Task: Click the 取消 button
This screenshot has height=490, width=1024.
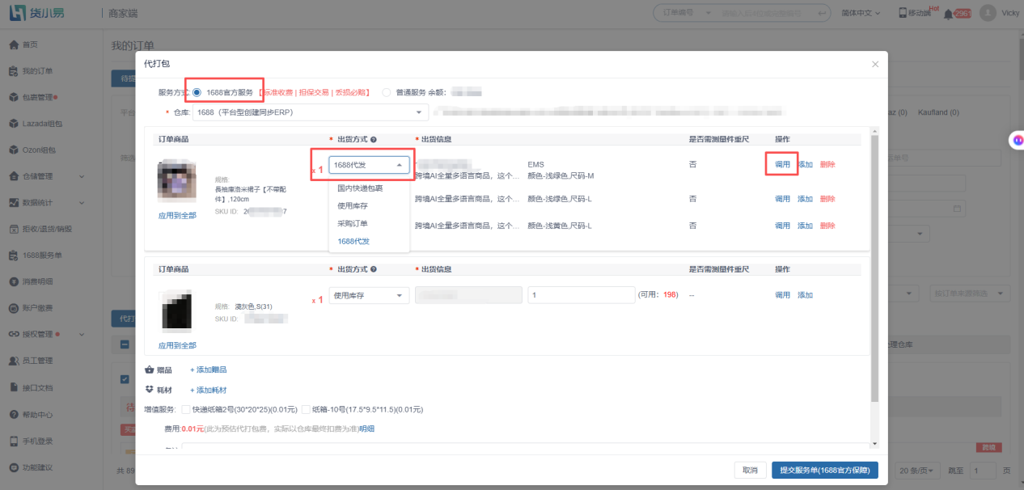Action: click(750, 470)
